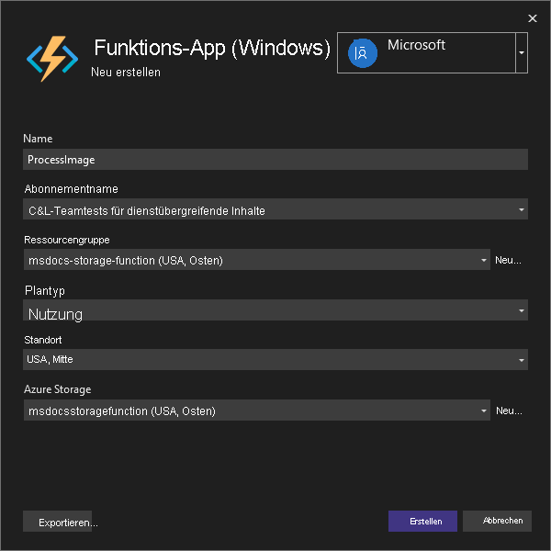Image resolution: width=551 pixels, height=551 pixels.
Task: Expand the Standort dropdown USA, Mitte
Action: (x=275, y=359)
